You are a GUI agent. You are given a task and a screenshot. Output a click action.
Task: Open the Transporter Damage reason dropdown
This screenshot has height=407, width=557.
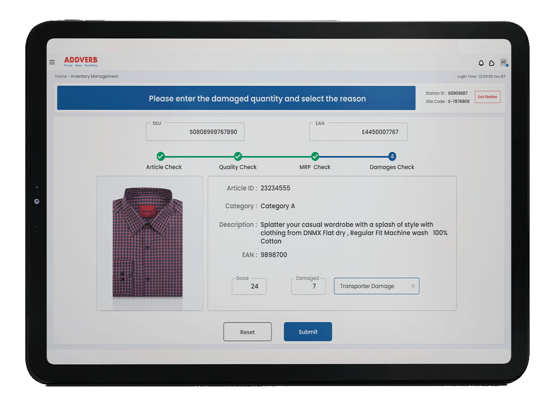coord(376,286)
